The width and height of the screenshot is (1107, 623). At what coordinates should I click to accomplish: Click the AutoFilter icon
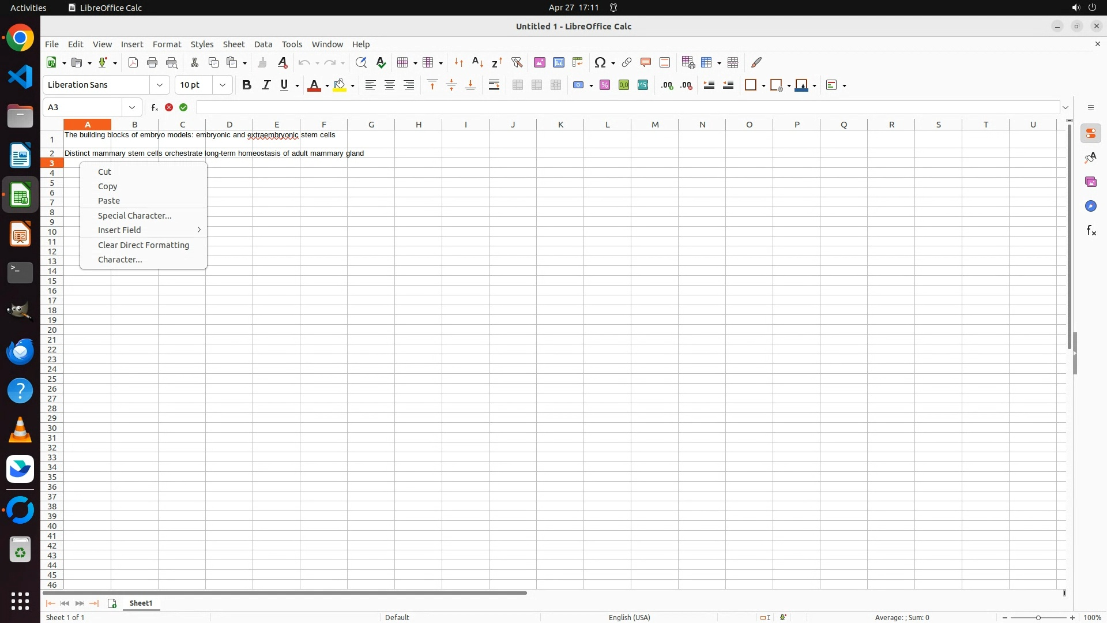[517, 62]
